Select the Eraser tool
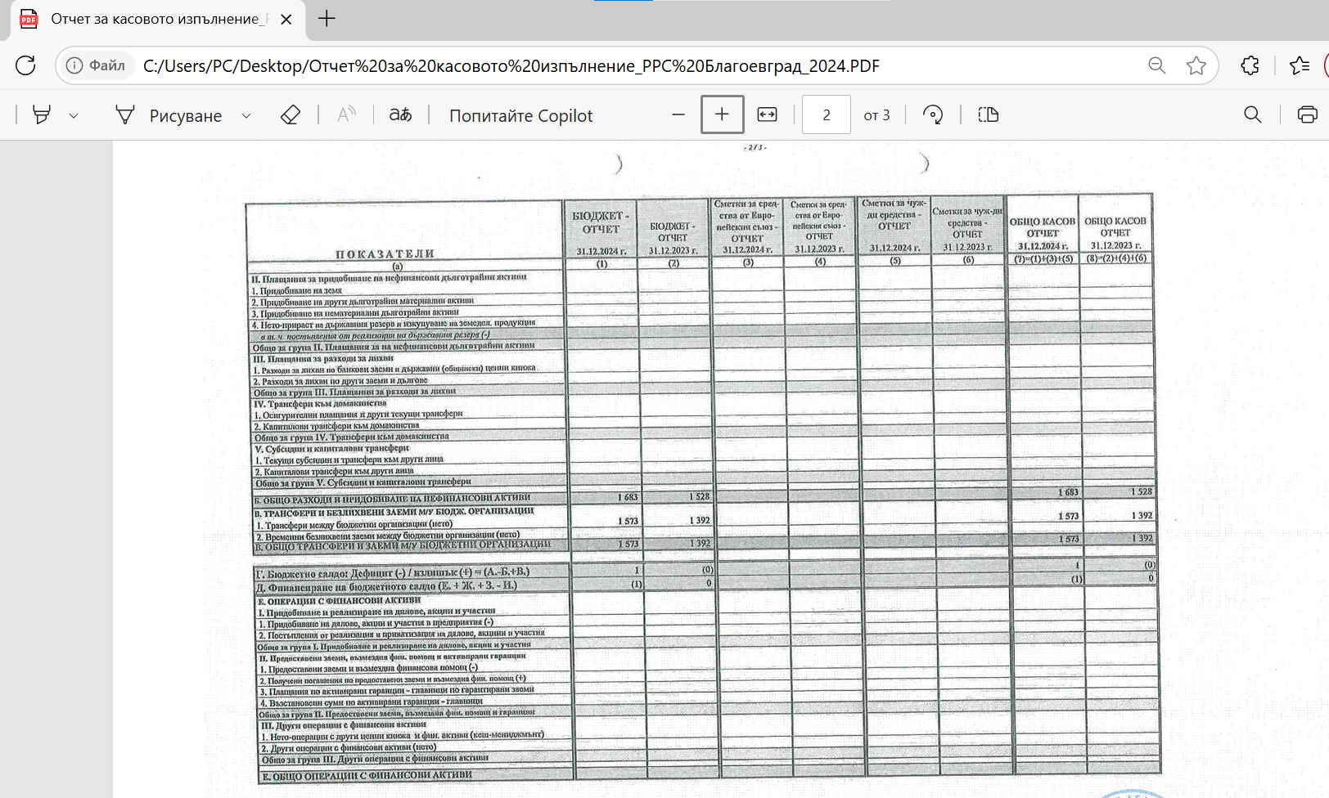The height and width of the screenshot is (798, 1329). (291, 115)
